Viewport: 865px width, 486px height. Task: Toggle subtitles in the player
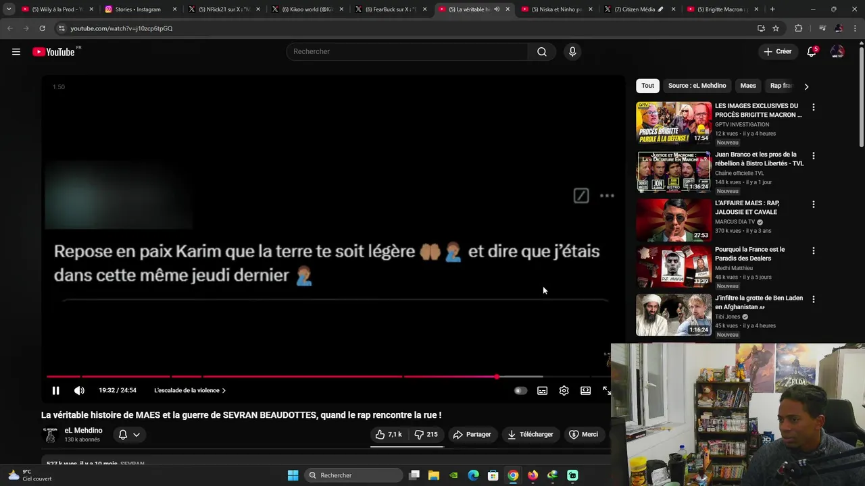[x=542, y=391]
